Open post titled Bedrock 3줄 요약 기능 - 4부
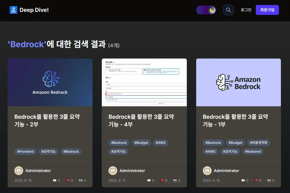This screenshot has width=290, height=193. [141, 120]
